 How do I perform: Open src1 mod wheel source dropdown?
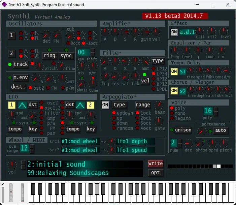[80, 141]
